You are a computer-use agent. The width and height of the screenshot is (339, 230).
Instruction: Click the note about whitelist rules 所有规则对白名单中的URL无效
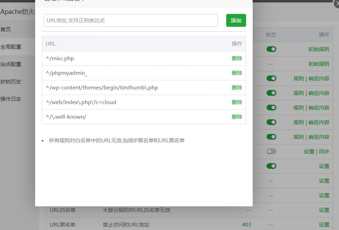pos(117,141)
